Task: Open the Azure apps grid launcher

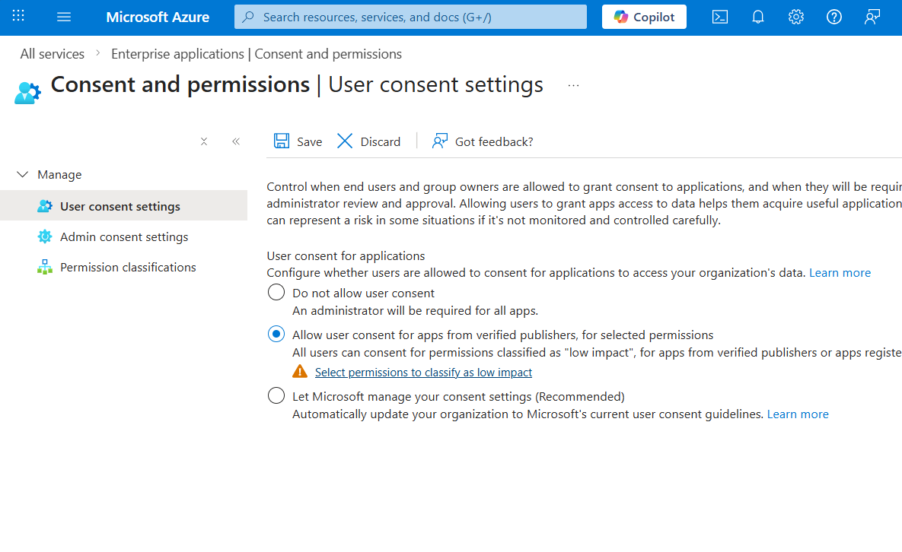Action: (18, 16)
